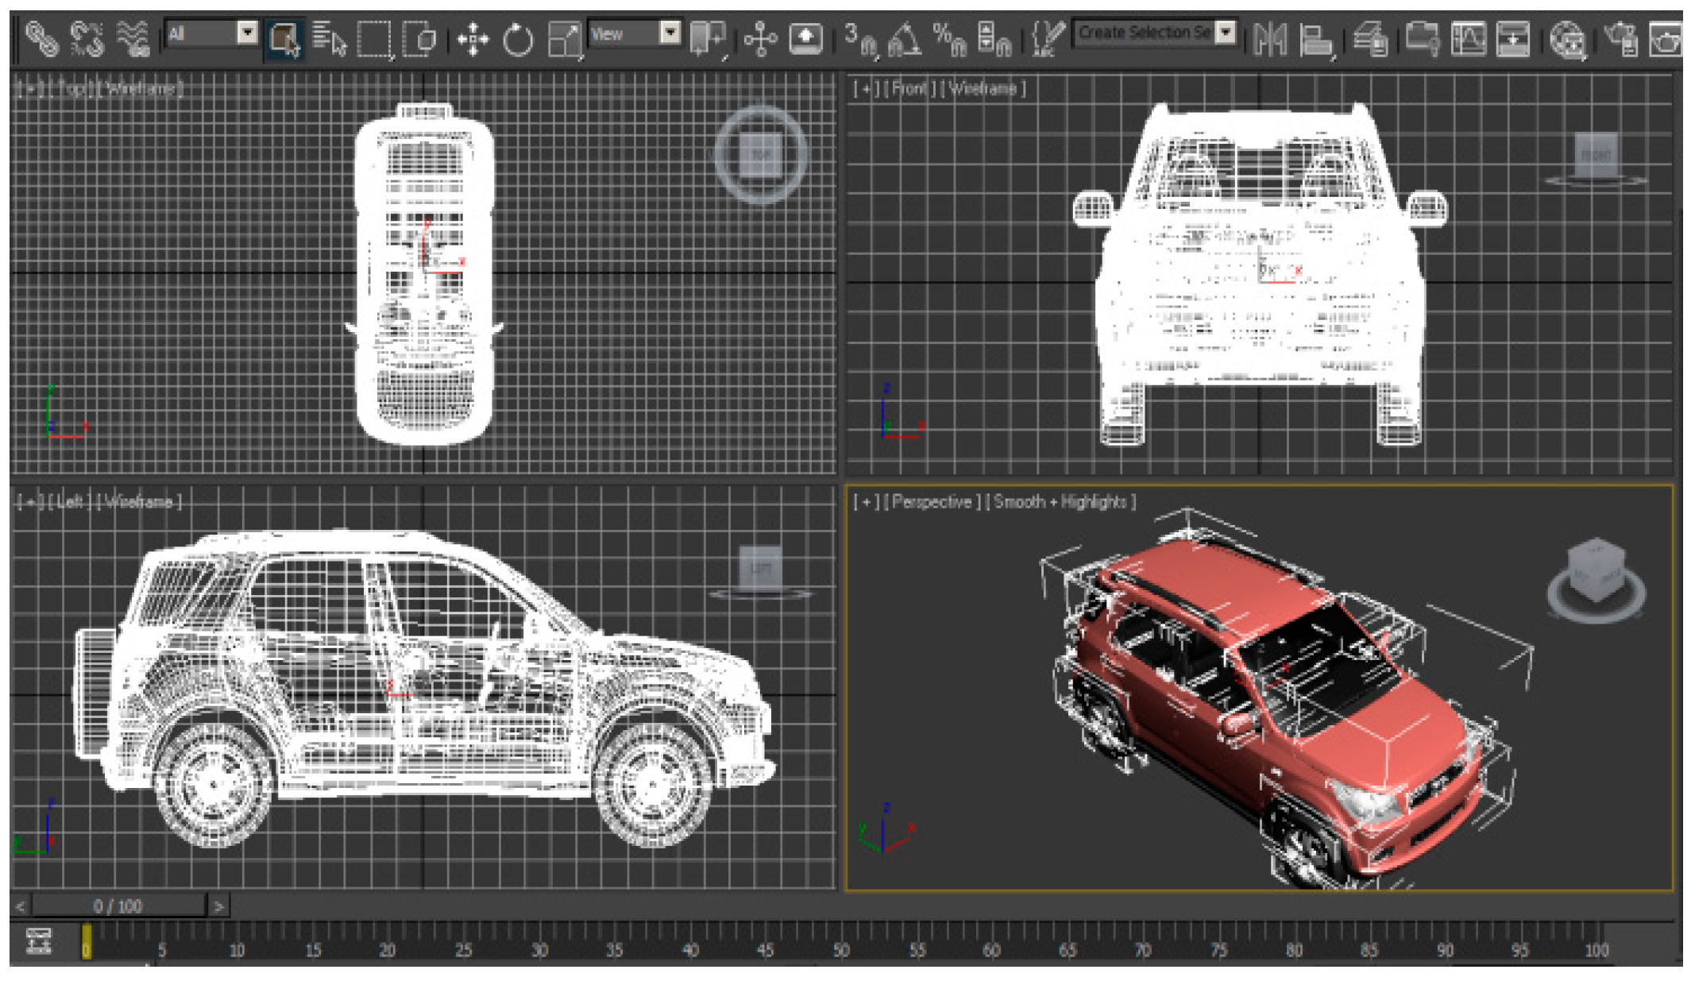Expand the Create Selection Set dropdown
Image resolution: width=1695 pixels, height=981 pixels.
point(1226,33)
